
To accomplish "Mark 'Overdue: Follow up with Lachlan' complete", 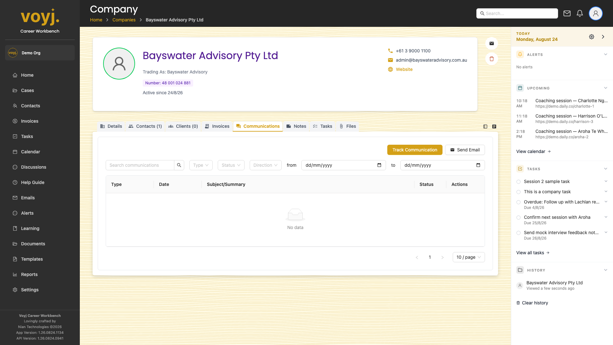I will point(518,202).
